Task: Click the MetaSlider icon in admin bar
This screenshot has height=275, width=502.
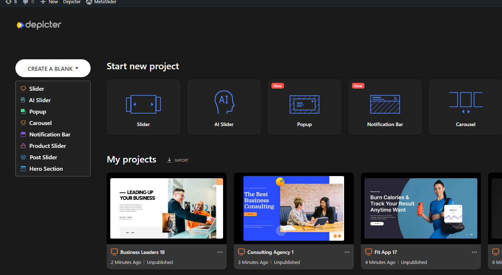Action: pyautogui.click(x=89, y=2)
